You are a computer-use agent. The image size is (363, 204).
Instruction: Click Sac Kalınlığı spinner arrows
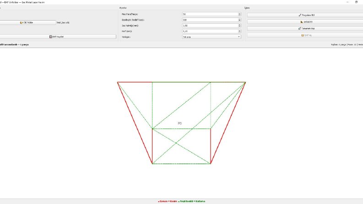(239, 26)
